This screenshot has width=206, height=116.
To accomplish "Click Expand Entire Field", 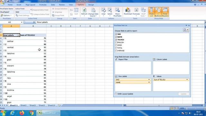I will coord(40,10).
